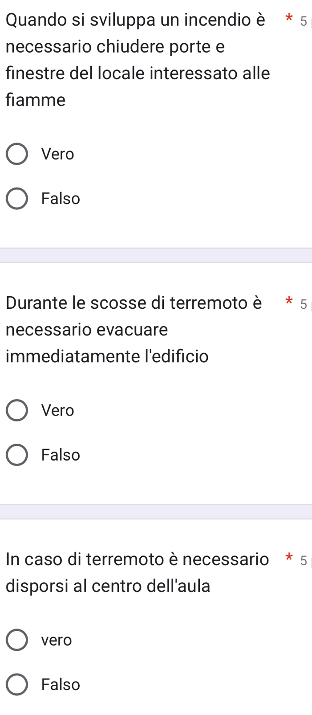Click red required asterisk beside 'Durante le scosse' question
This screenshot has width=312, height=715.
289,303
